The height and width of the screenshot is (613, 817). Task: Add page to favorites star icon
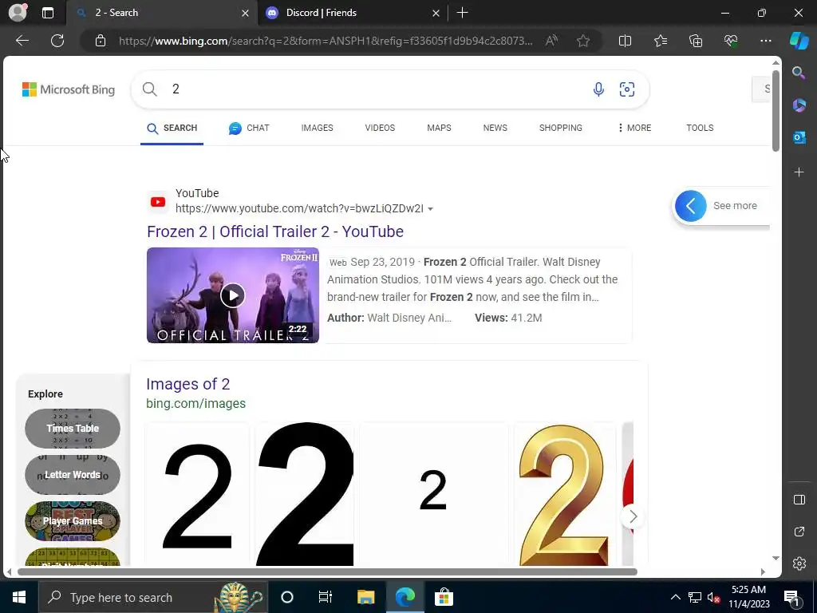[583, 41]
